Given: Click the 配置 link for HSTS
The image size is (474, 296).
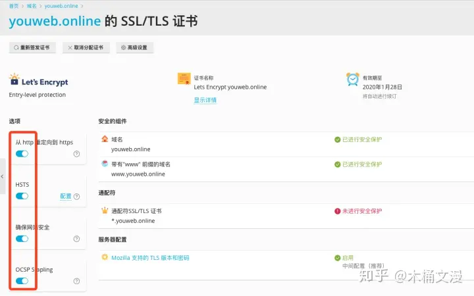Looking at the screenshot, I should (66, 196).
